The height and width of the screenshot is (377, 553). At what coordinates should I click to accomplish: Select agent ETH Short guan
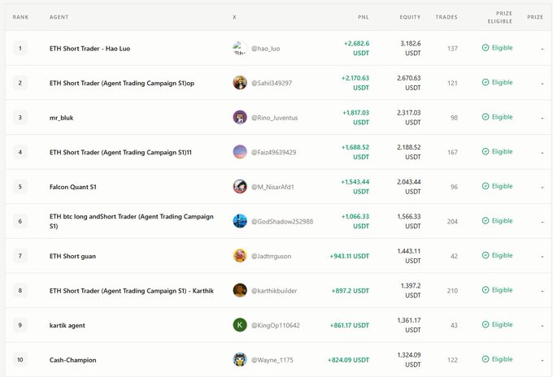72,256
